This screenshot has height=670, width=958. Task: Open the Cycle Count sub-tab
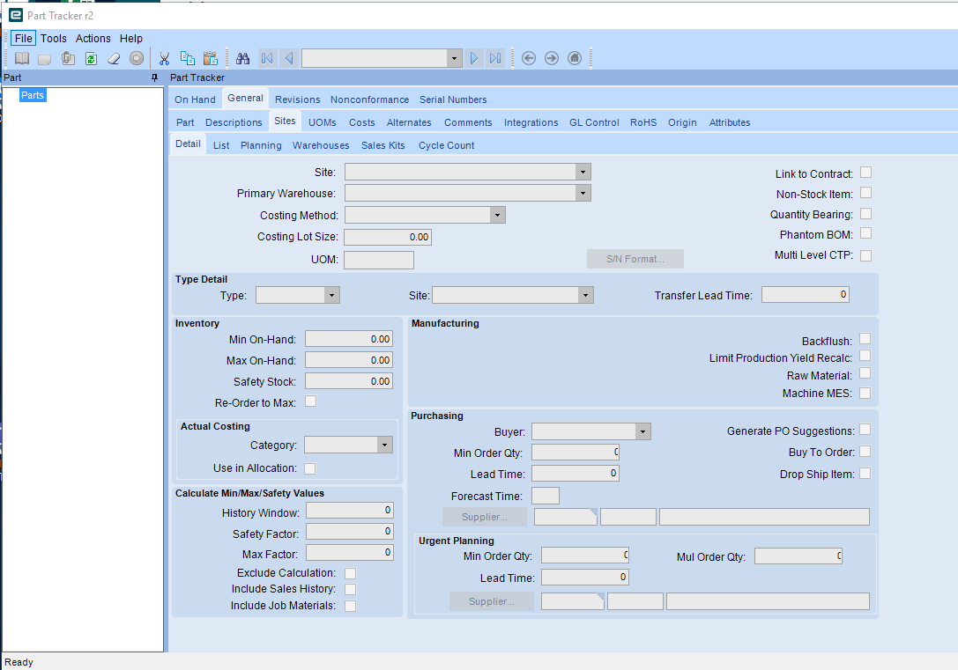tap(447, 145)
